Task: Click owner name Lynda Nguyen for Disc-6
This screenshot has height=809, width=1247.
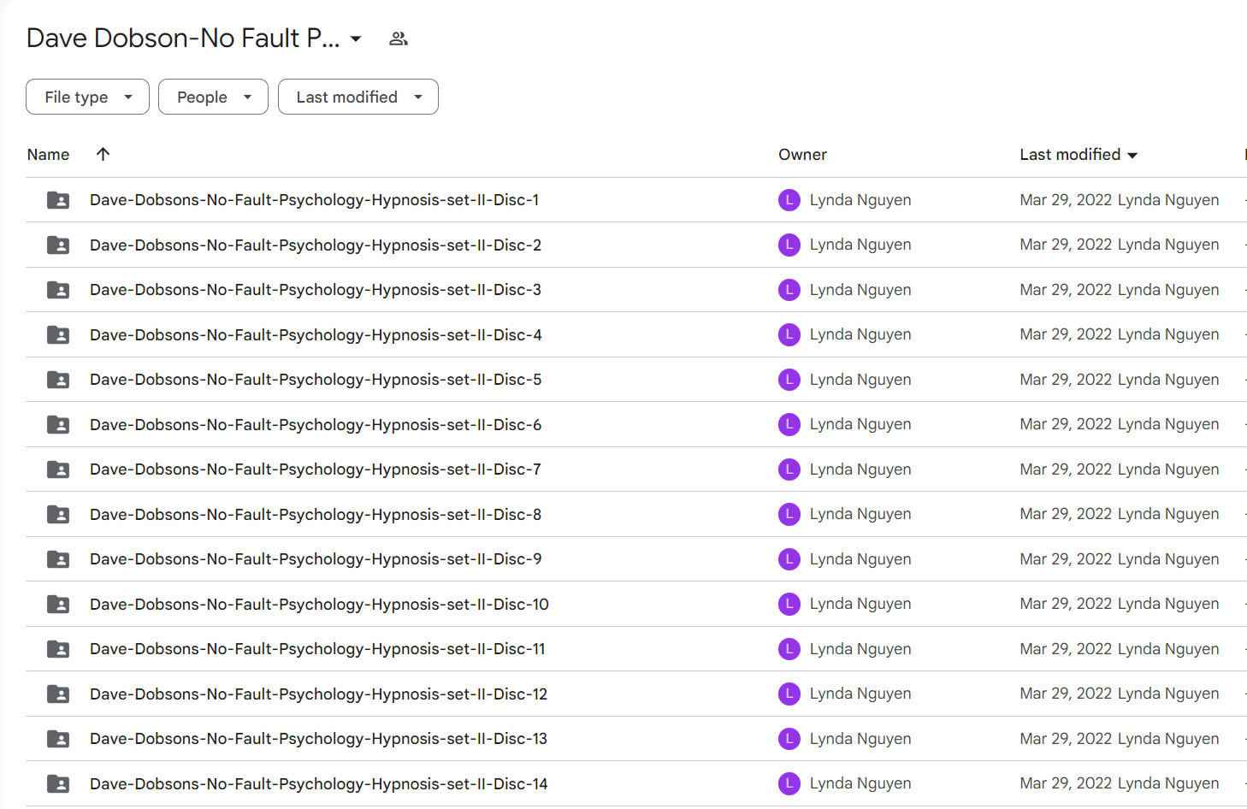Action: (860, 424)
